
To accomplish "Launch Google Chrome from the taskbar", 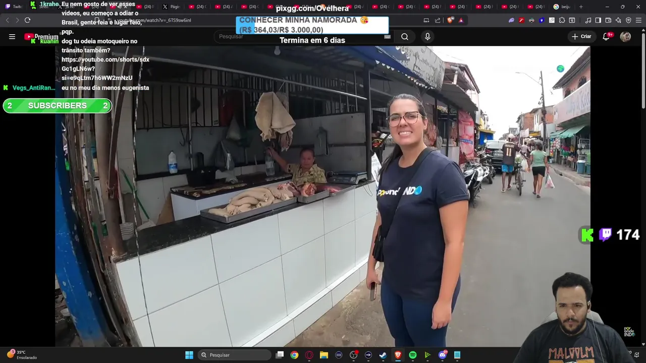I will click(x=294, y=355).
